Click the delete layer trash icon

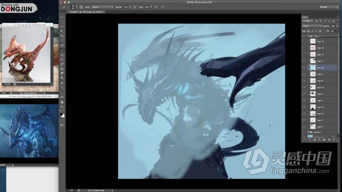(x=334, y=140)
